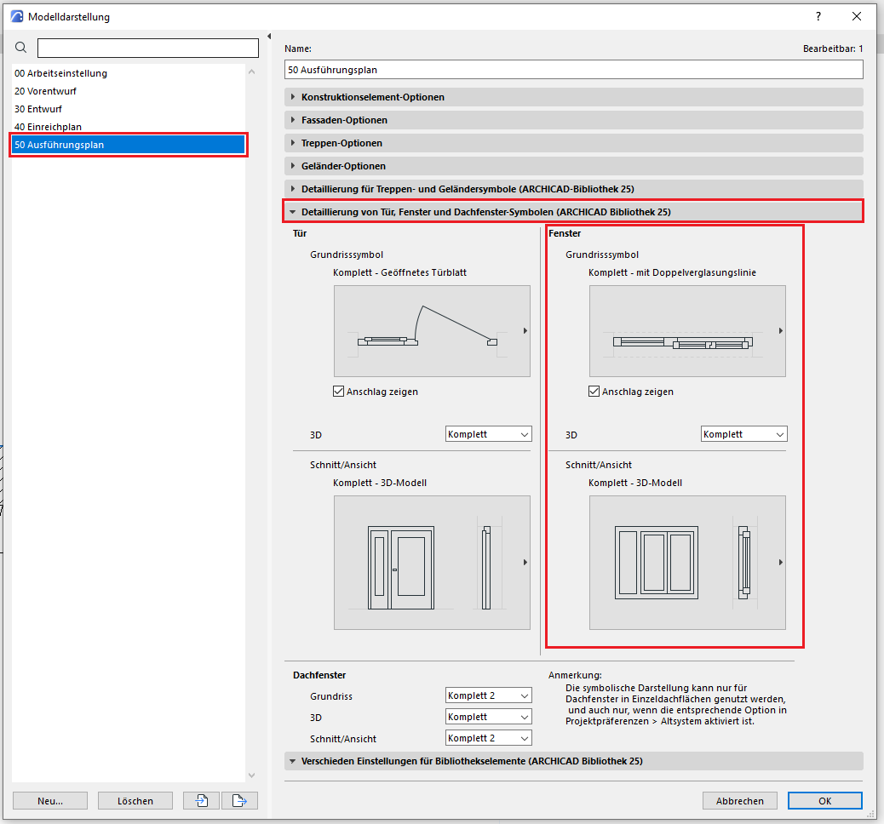Open the Tür 3D Komplett dropdown

tap(488, 434)
